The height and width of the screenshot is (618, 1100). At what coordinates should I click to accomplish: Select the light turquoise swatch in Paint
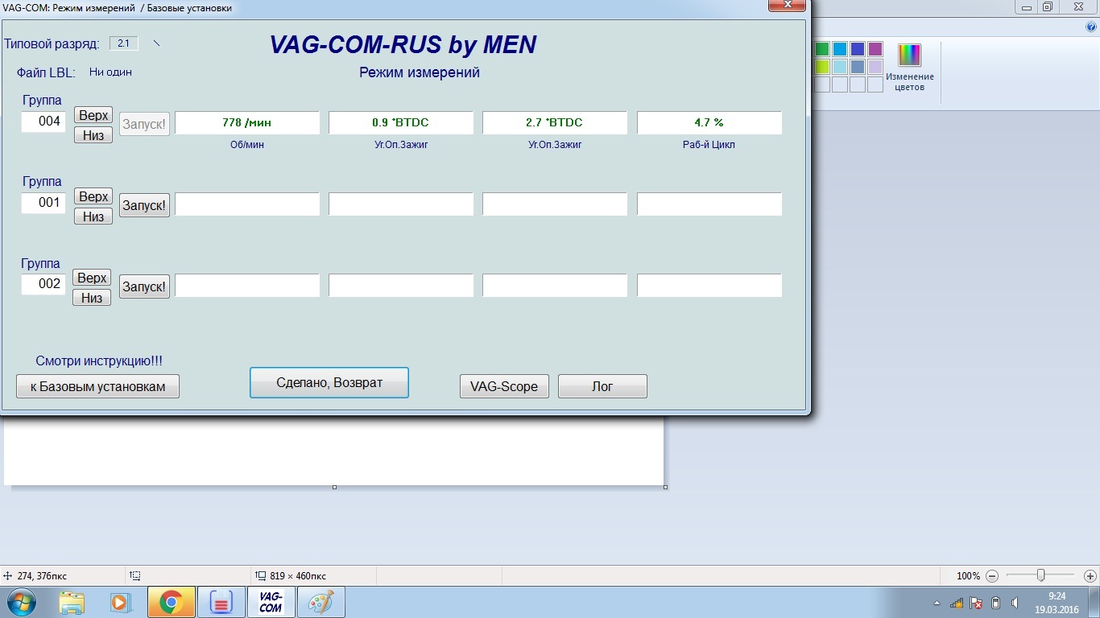840,67
